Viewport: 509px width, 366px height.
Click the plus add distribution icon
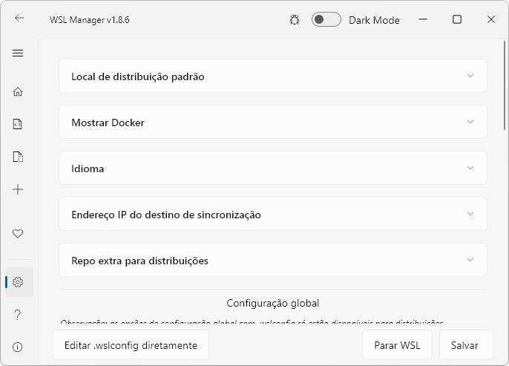click(x=18, y=189)
